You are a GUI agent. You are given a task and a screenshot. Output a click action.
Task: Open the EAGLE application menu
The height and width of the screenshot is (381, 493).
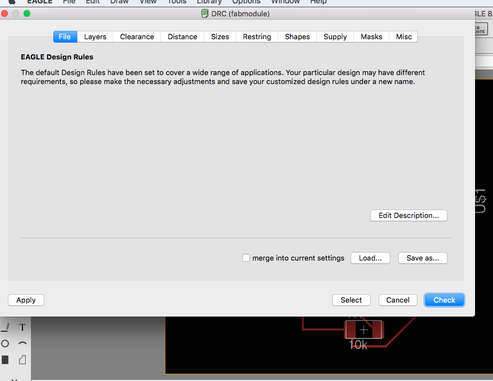click(40, 2)
